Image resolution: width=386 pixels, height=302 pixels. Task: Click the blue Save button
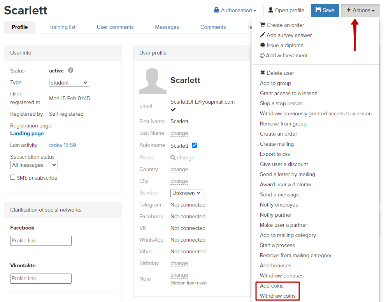click(325, 11)
